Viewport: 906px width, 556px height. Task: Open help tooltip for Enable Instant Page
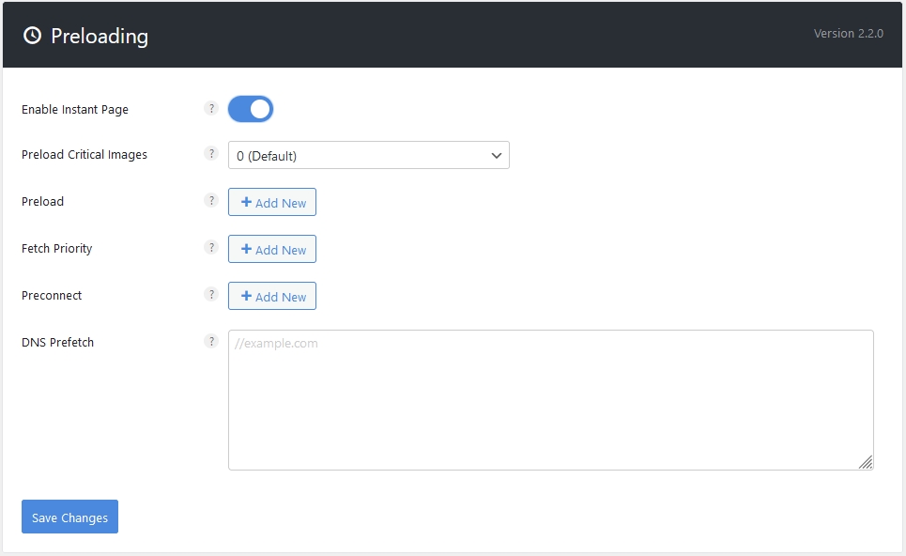coord(211,108)
